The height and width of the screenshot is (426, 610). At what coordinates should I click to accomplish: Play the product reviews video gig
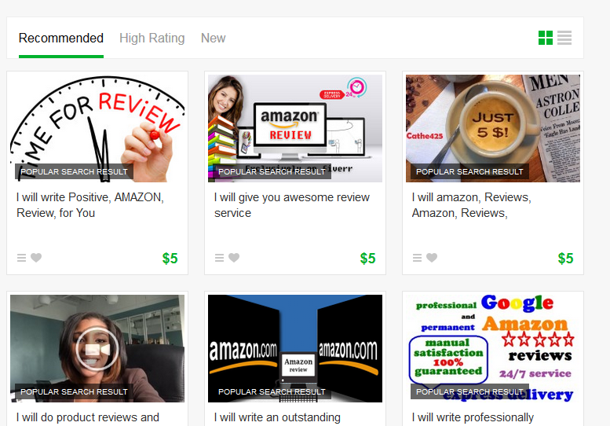pos(97,349)
